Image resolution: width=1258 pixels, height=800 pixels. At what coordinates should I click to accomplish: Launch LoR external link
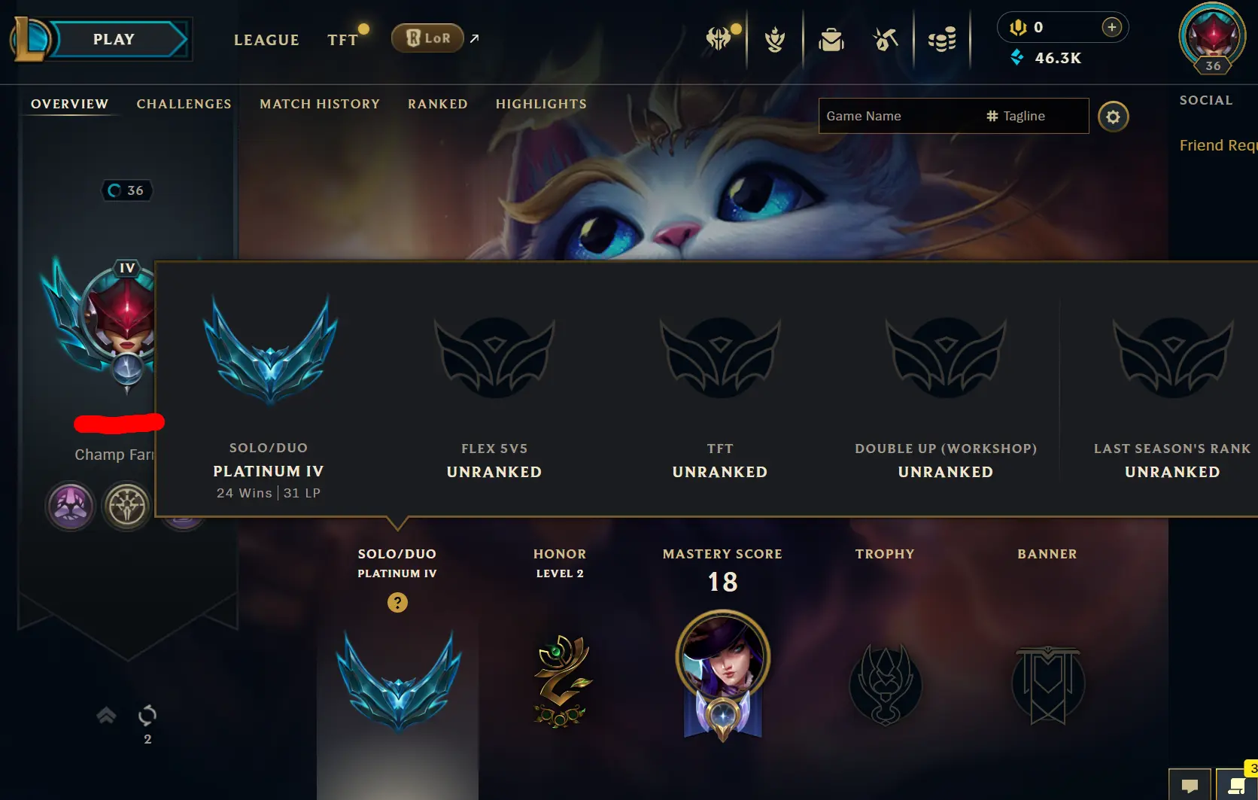(427, 38)
